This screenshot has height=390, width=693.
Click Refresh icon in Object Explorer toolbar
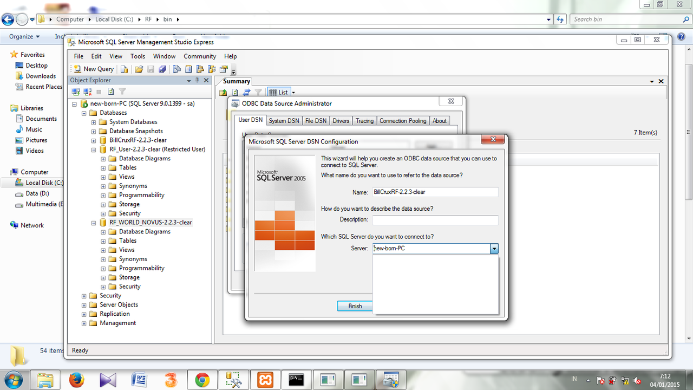pos(111,92)
